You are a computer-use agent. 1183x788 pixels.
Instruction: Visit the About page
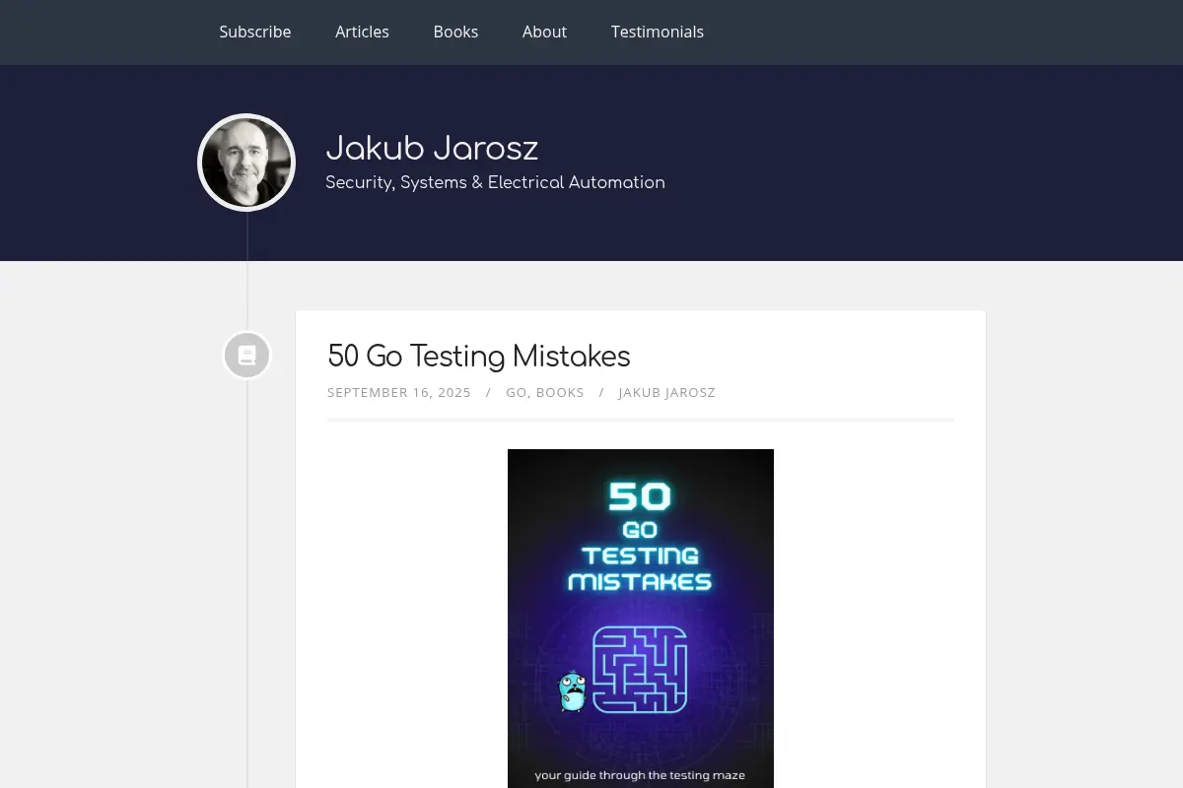coord(544,32)
